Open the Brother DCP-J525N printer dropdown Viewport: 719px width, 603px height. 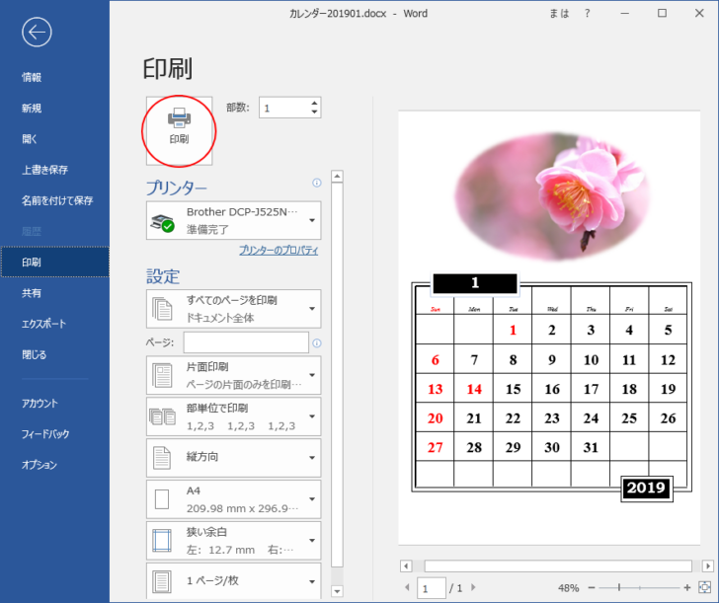(233, 221)
